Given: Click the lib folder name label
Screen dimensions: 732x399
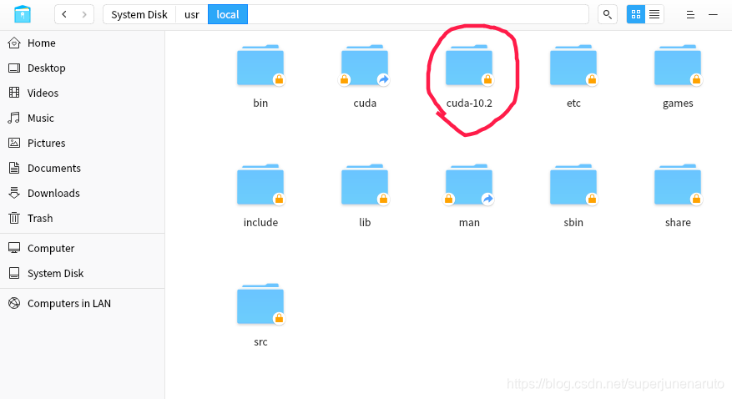Looking at the screenshot, I should coord(365,223).
